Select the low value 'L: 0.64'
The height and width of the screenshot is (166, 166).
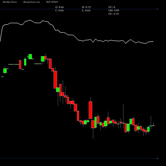tap(86, 11)
